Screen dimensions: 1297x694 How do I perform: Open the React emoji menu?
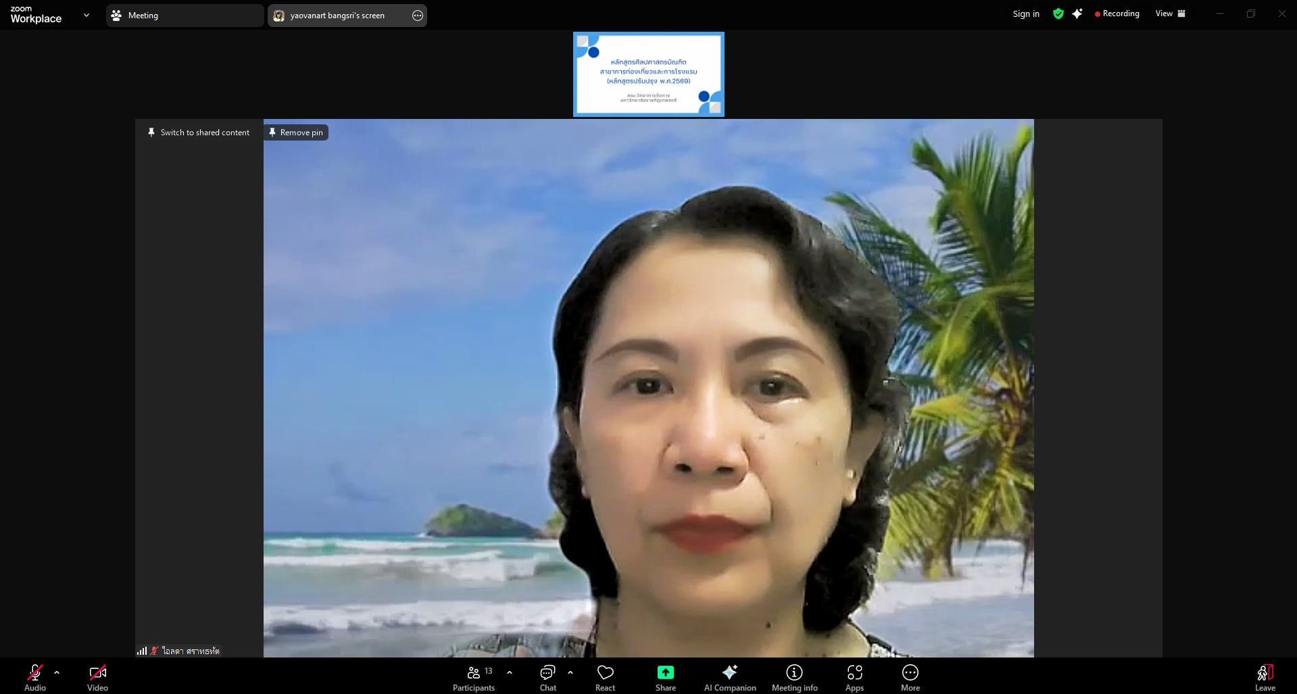605,678
